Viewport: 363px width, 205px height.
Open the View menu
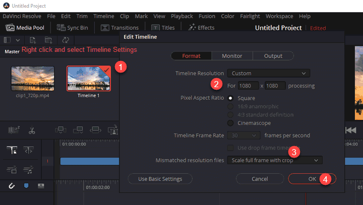[x=159, y=16]
